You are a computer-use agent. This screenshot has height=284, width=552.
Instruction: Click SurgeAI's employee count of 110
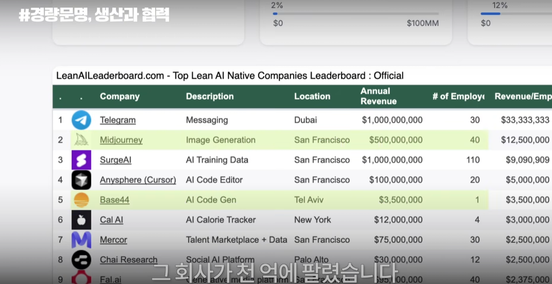click(x=473, y=160)
